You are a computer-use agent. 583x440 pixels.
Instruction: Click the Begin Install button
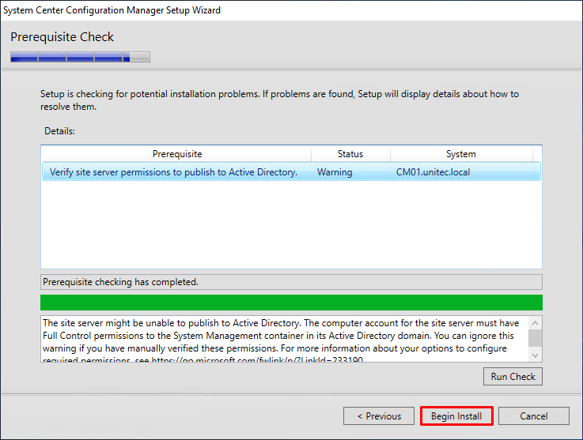(x=456, y=416)
